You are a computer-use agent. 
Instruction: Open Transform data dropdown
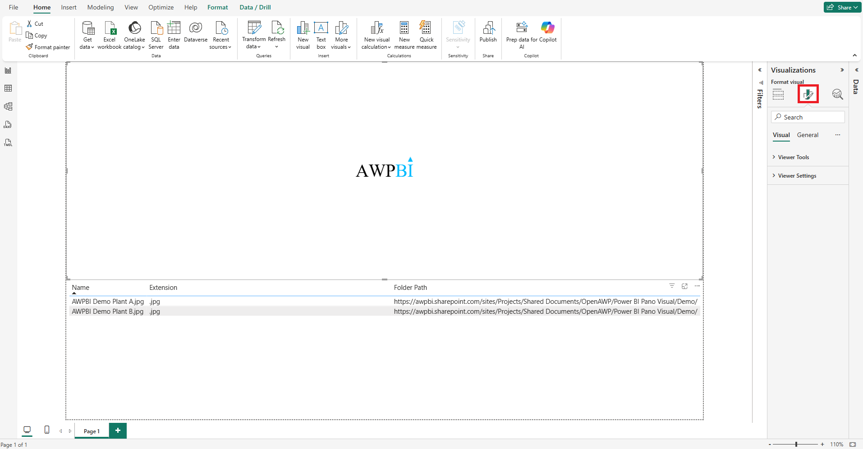click(x=254, y=35)
